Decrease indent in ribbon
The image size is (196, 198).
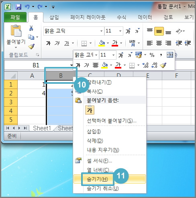179,43
